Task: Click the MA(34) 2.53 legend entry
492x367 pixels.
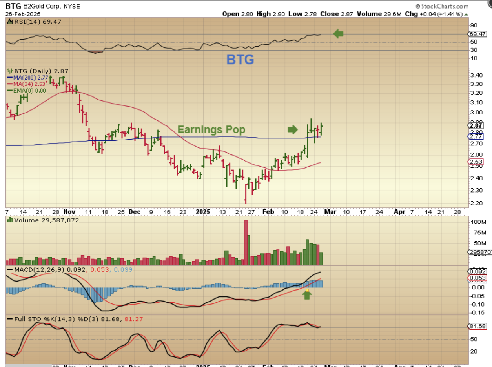Action: tap(27, 84)
